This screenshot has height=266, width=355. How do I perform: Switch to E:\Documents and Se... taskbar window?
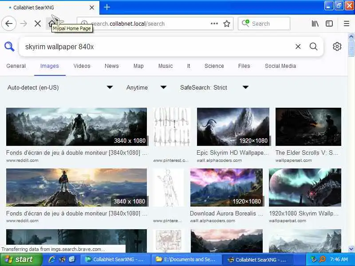click(x=185, y=259)
